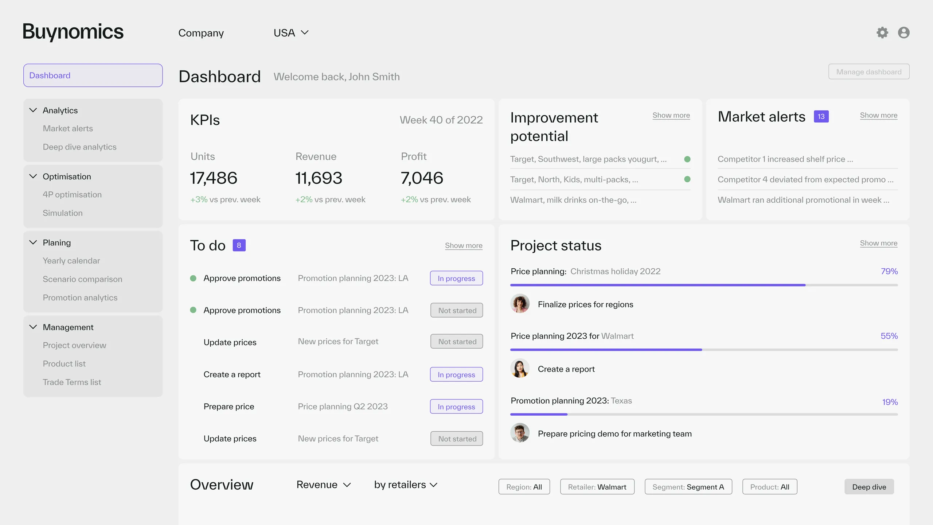This screenshot has width=933, height=525.
Task: Click the Market alerts count badge 13
Action: click(x=821, y=117)
